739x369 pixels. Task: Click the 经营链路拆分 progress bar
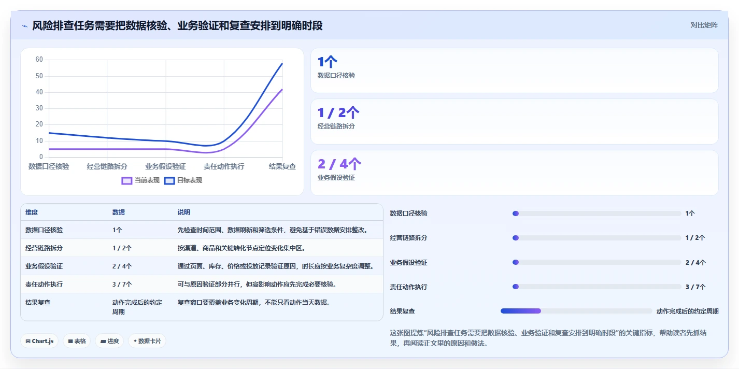click(596, 238)
